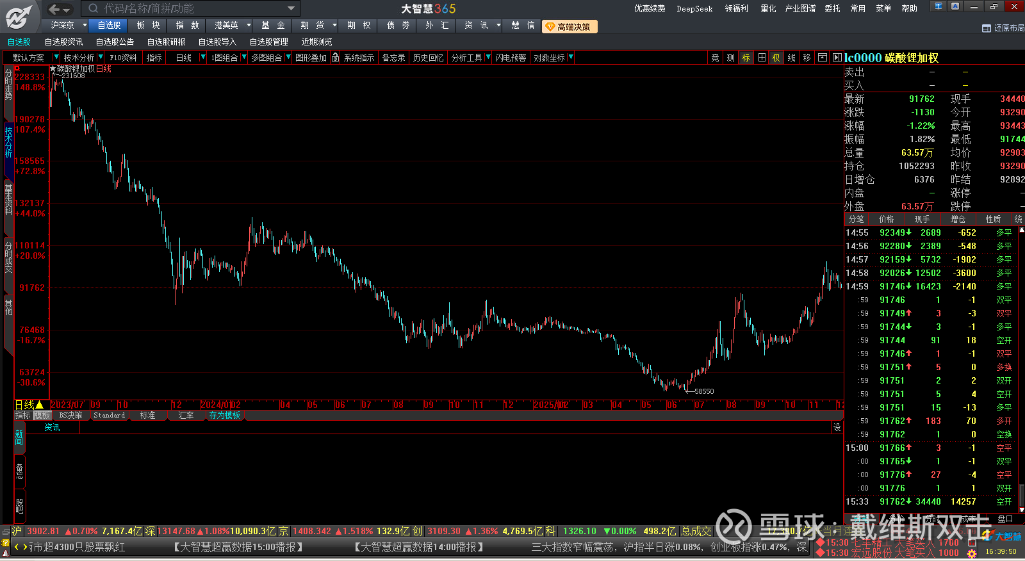Click the star icon before 碳酸锂加权日线

53,69
